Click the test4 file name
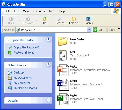Image resolution: width=122 pixels, height=110 pixels. coord(74,96)
